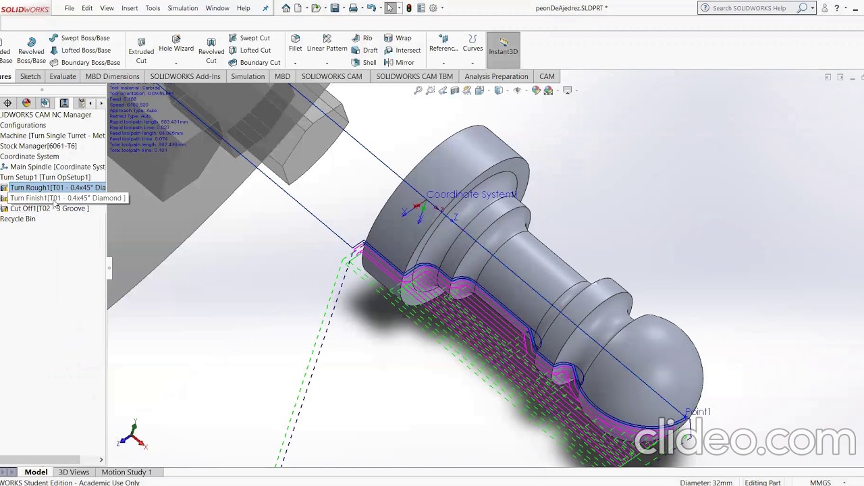This screenshot has height=486, width=864.
Task: Click the Linear Pattern tool
Action: pos(327,44)
